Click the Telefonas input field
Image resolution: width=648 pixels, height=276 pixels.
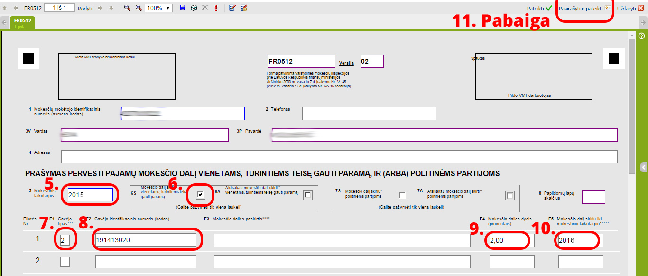coord(369,114)
